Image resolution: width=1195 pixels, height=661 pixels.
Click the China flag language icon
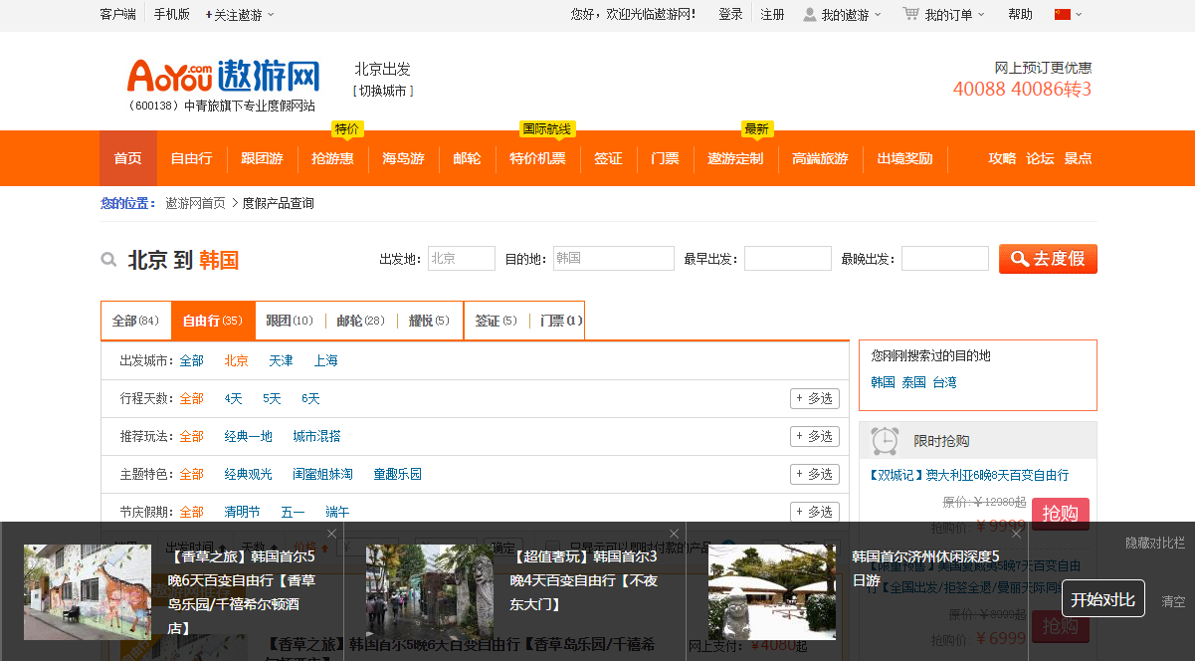1062,14
